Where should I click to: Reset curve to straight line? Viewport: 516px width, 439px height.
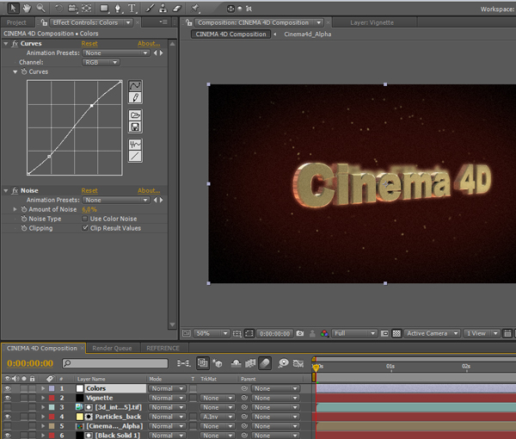[x=135, y=157]
